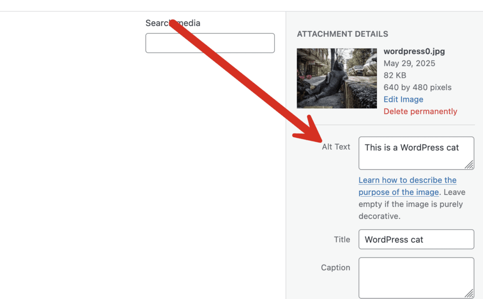Screen dimensions: 483x299
Task: Click the 82 KB file size text
Action: [395, 75]
